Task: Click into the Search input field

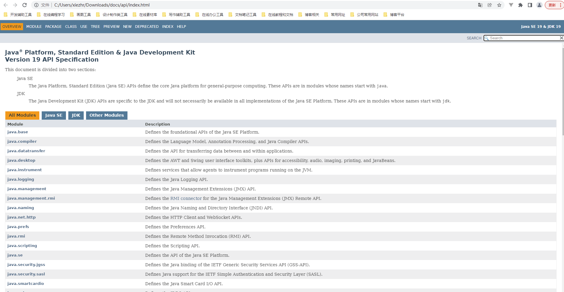Action: click(x=524, y=38)
